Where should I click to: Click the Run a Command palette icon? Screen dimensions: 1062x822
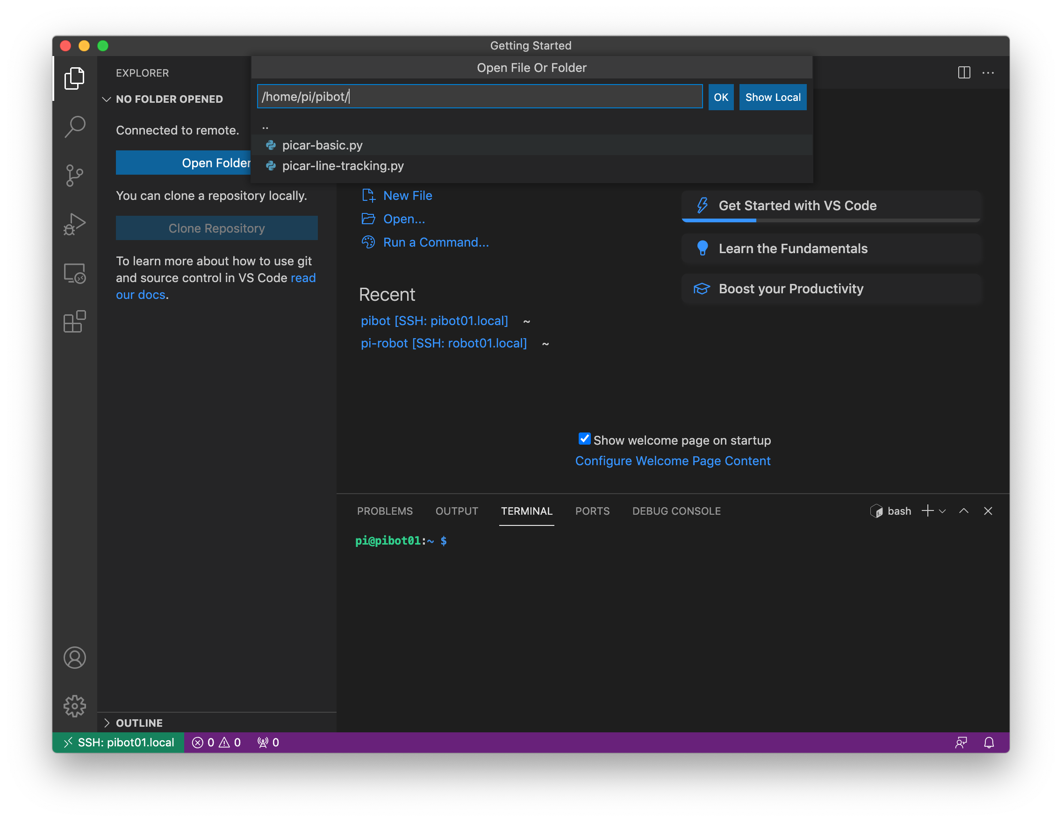368,242
